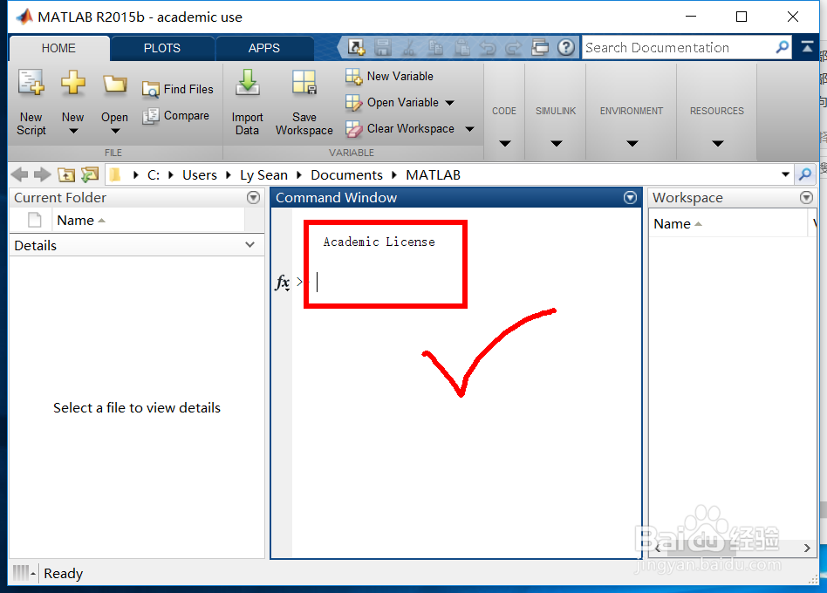Viewport: 827px width, 593px height.
Task: Switch to the PLOTS tab
Action: click(162, 48)
